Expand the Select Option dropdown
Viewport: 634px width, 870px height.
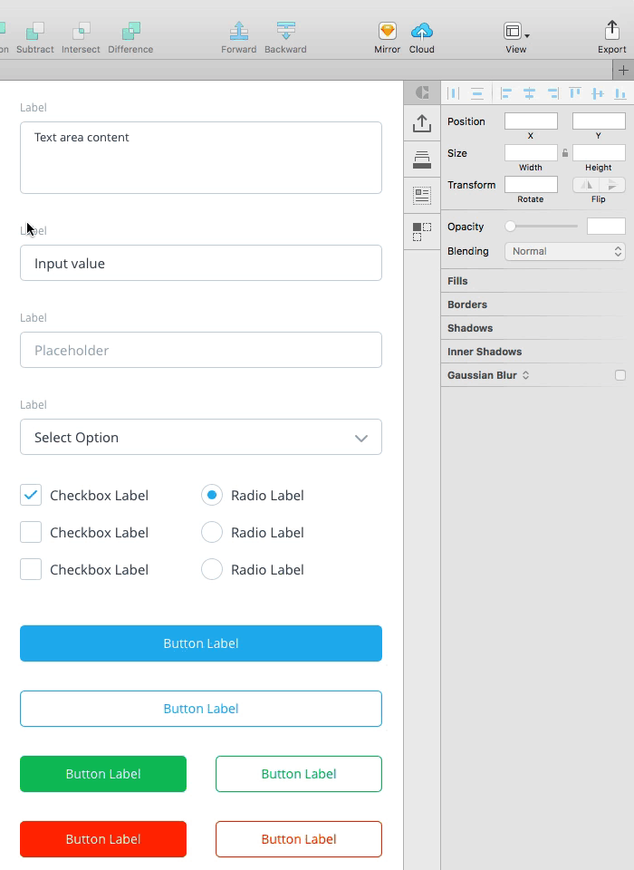(201, 437)
